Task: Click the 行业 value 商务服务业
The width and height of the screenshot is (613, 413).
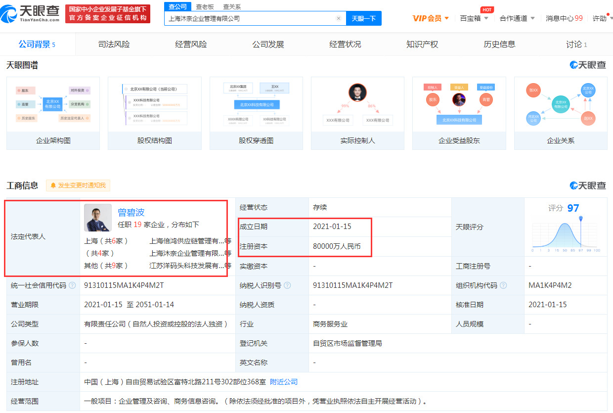Action: 330,324
